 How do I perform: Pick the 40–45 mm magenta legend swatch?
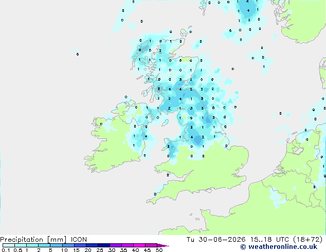tap(139, 245)
